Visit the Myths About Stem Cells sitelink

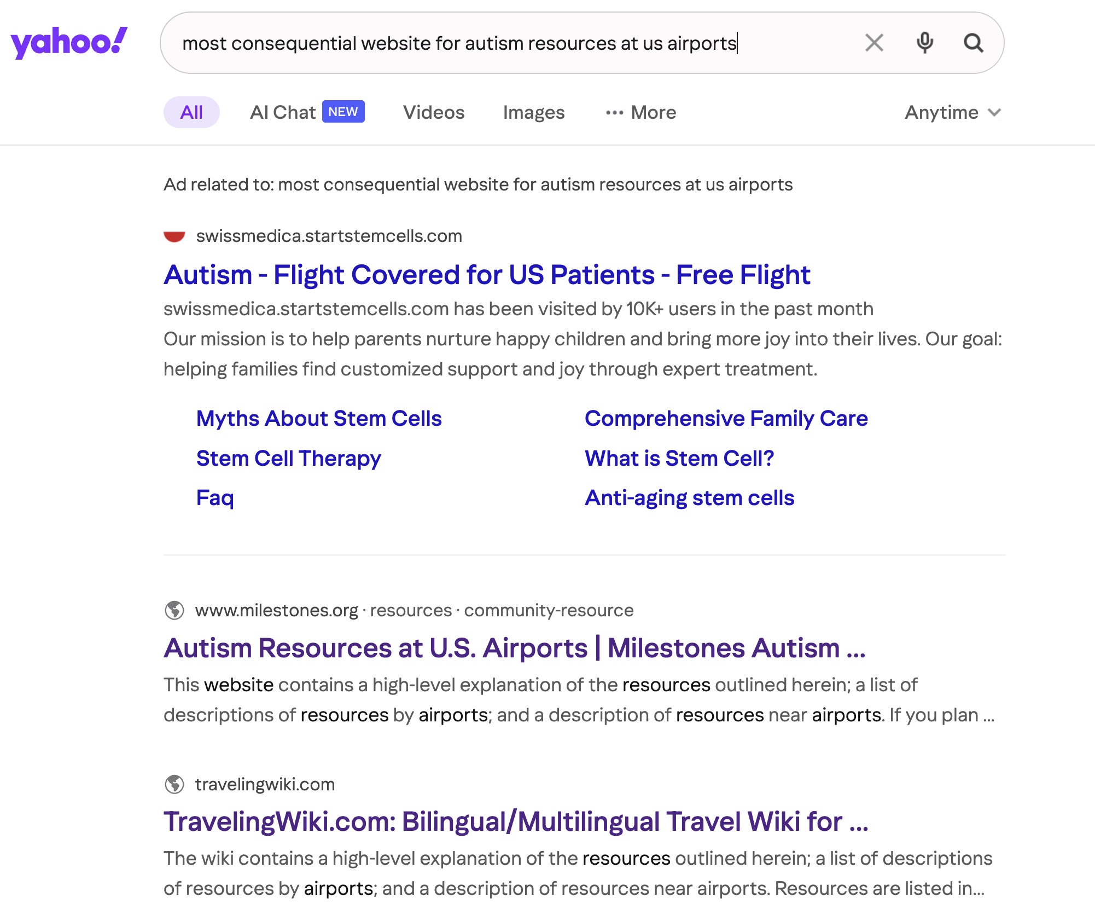[x=319, y=419]
